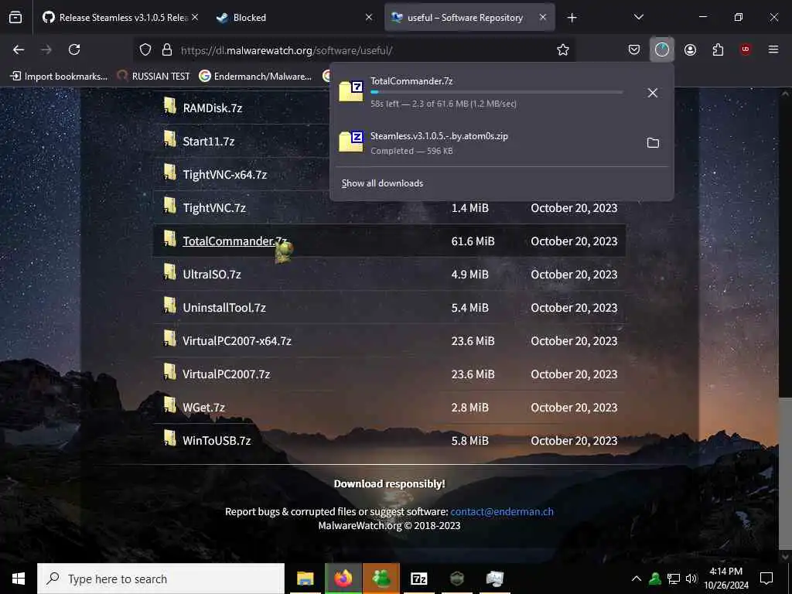Viewport: 792px width, 594px height.
Task: Download VirtualPC2007-x64.7z
Action: pyautogui.click(x=237, y=341)
